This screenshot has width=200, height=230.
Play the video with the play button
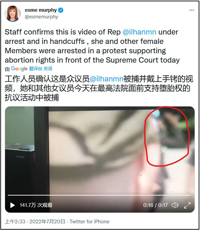(x=12, y=205)
